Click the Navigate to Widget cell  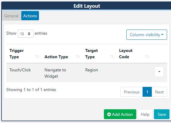pos(55,73)
